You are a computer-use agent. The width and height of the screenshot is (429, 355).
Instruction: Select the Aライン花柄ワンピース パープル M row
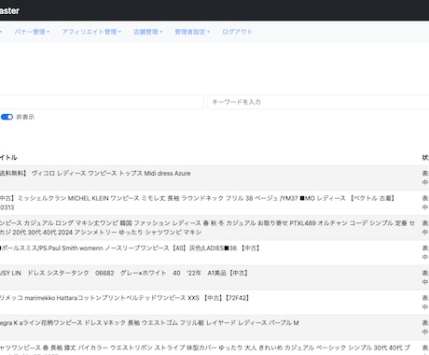(x=214, y=327)
